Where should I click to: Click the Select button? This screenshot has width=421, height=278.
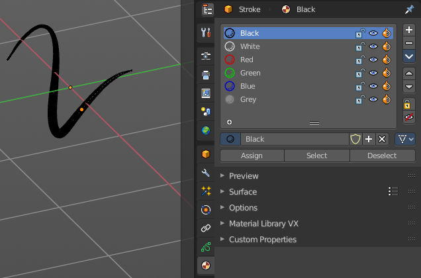[317, 156]
